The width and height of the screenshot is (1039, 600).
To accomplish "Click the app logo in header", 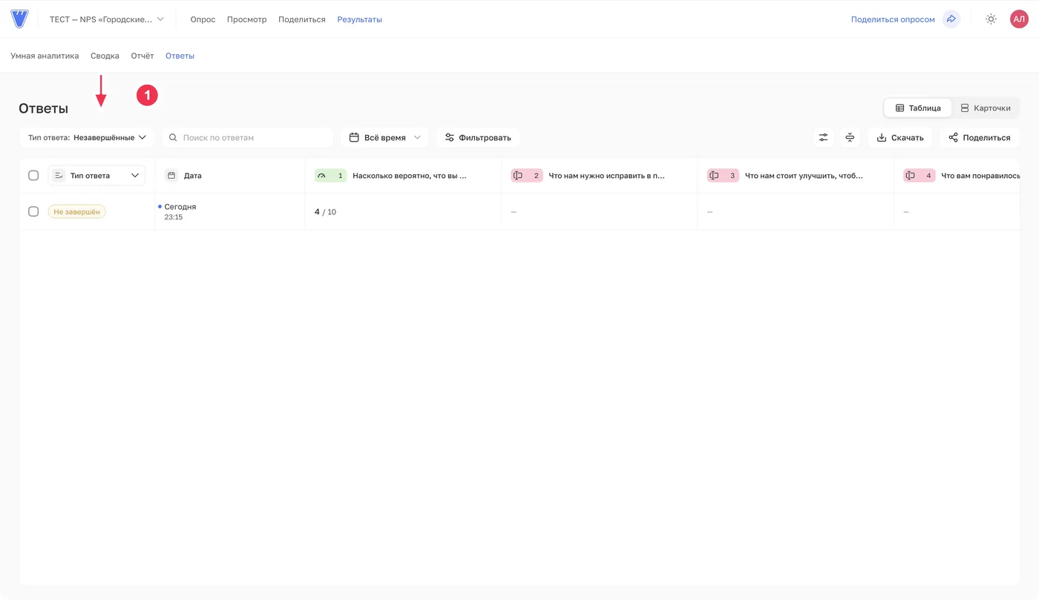I will click(x=19, y=19).
